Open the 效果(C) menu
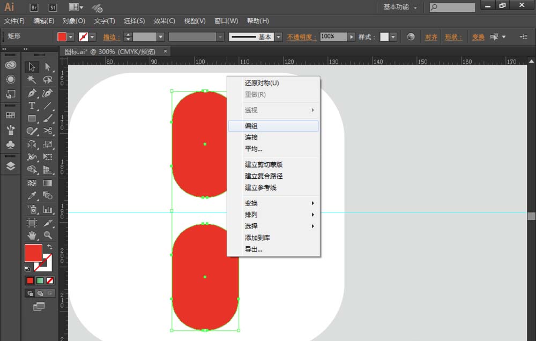This screenshot has height=341, width=536. 165,21
